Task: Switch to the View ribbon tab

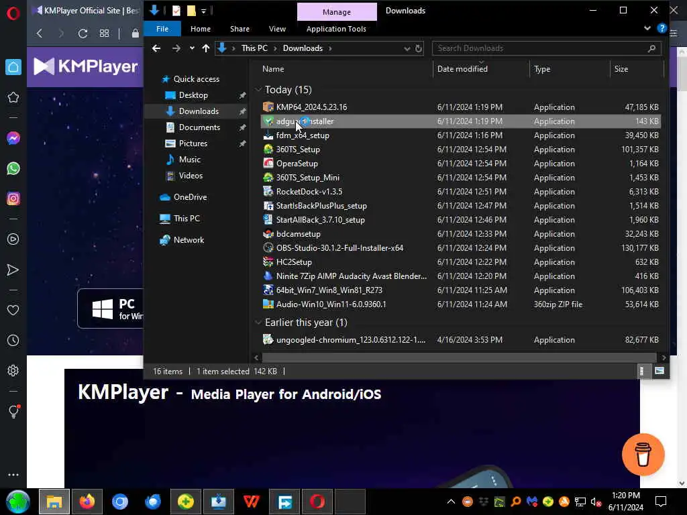Action: point(277,29)
